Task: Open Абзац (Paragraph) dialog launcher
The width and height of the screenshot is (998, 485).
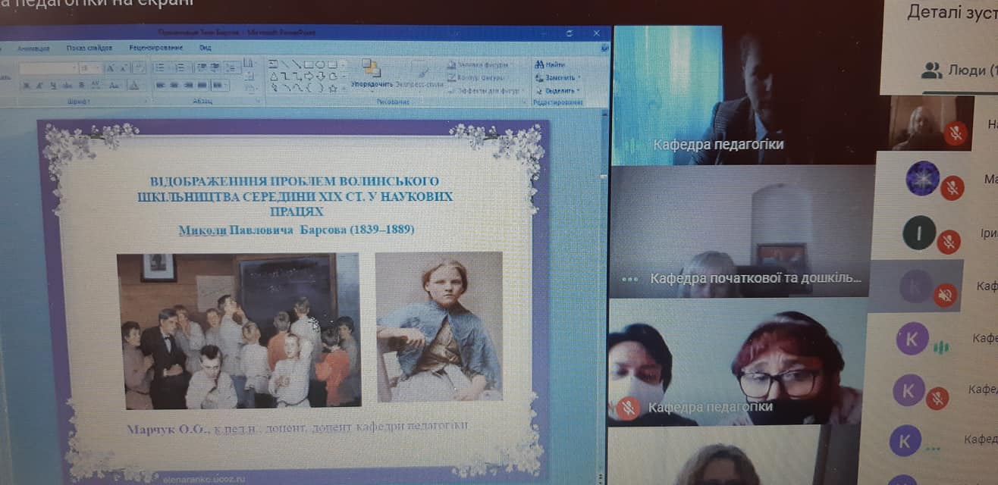Action: tap(258, 101)
